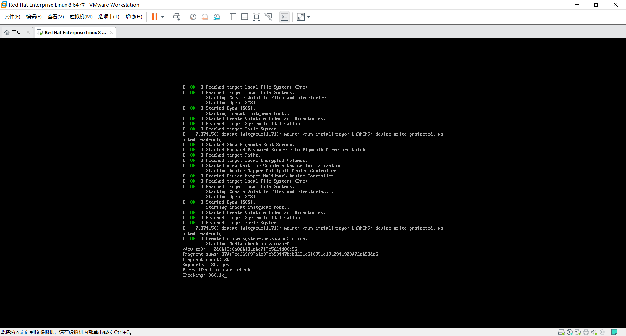626x336 pixels.
Task: Open the power options dropdown arrow
Action: click(163, 17)
